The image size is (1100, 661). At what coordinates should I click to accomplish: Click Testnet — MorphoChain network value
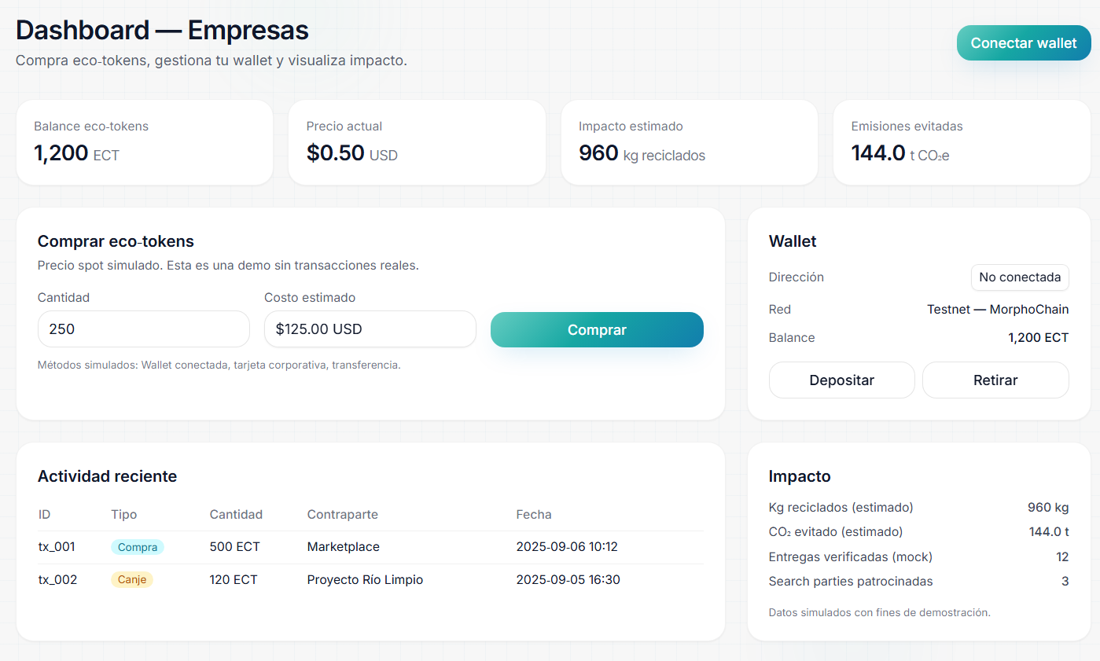(998, 310)
